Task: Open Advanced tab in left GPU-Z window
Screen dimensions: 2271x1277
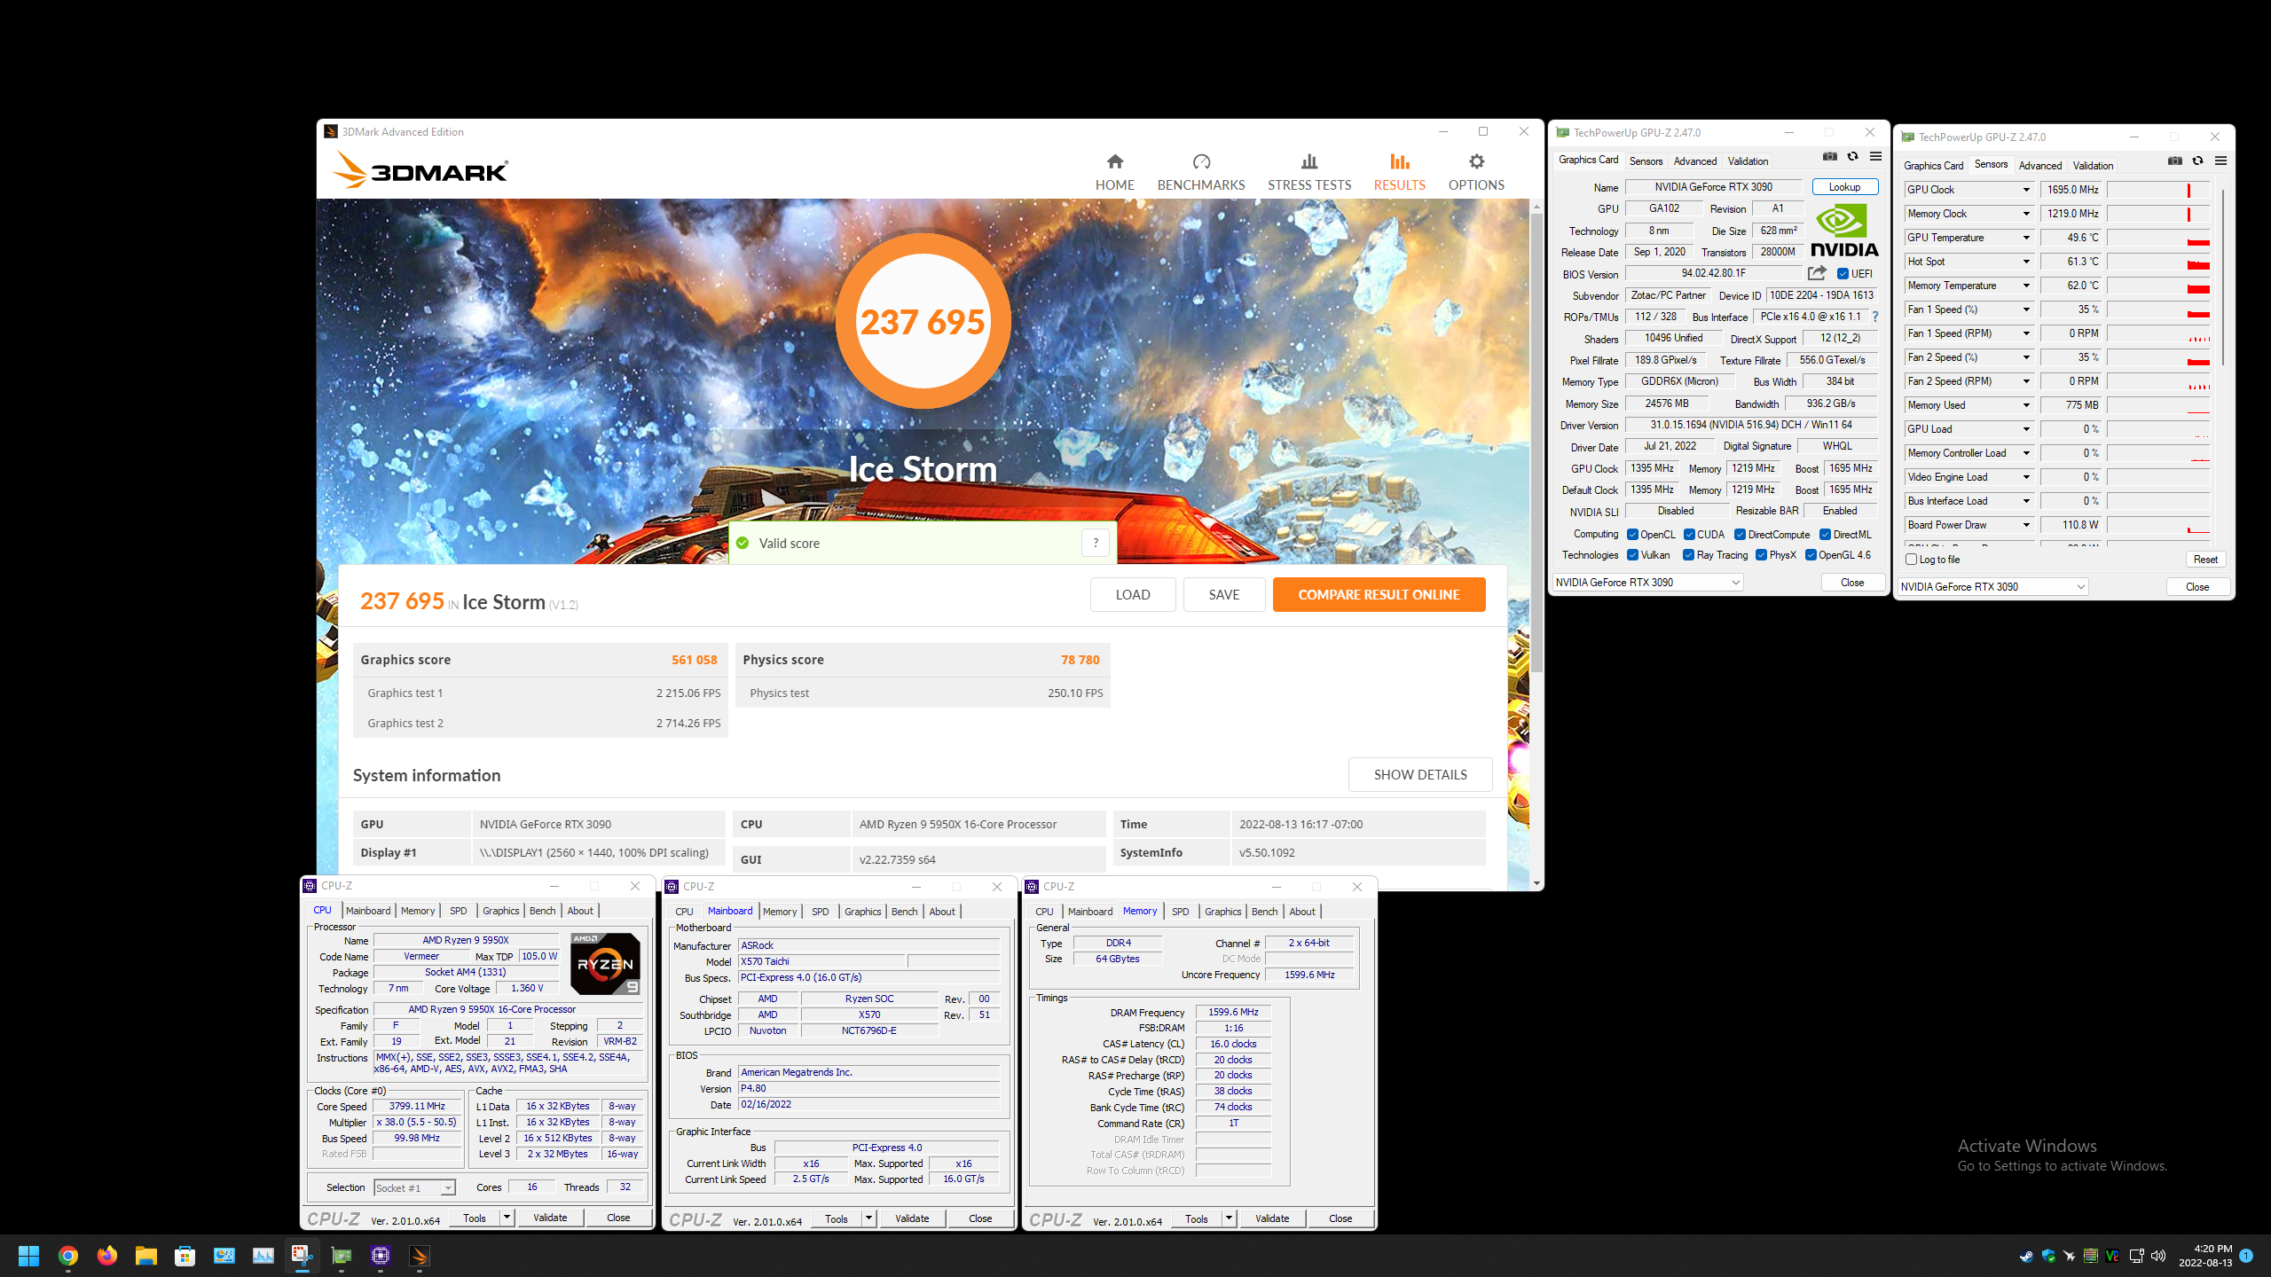Action: point(1694,161)
